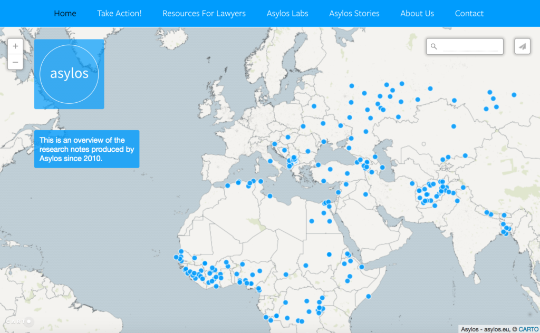Go to Take Action! page
The image size is (540, 333).
click(119, 13)
